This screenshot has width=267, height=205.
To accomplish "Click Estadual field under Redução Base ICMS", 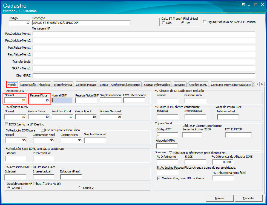I will click(x=16, y=159).
